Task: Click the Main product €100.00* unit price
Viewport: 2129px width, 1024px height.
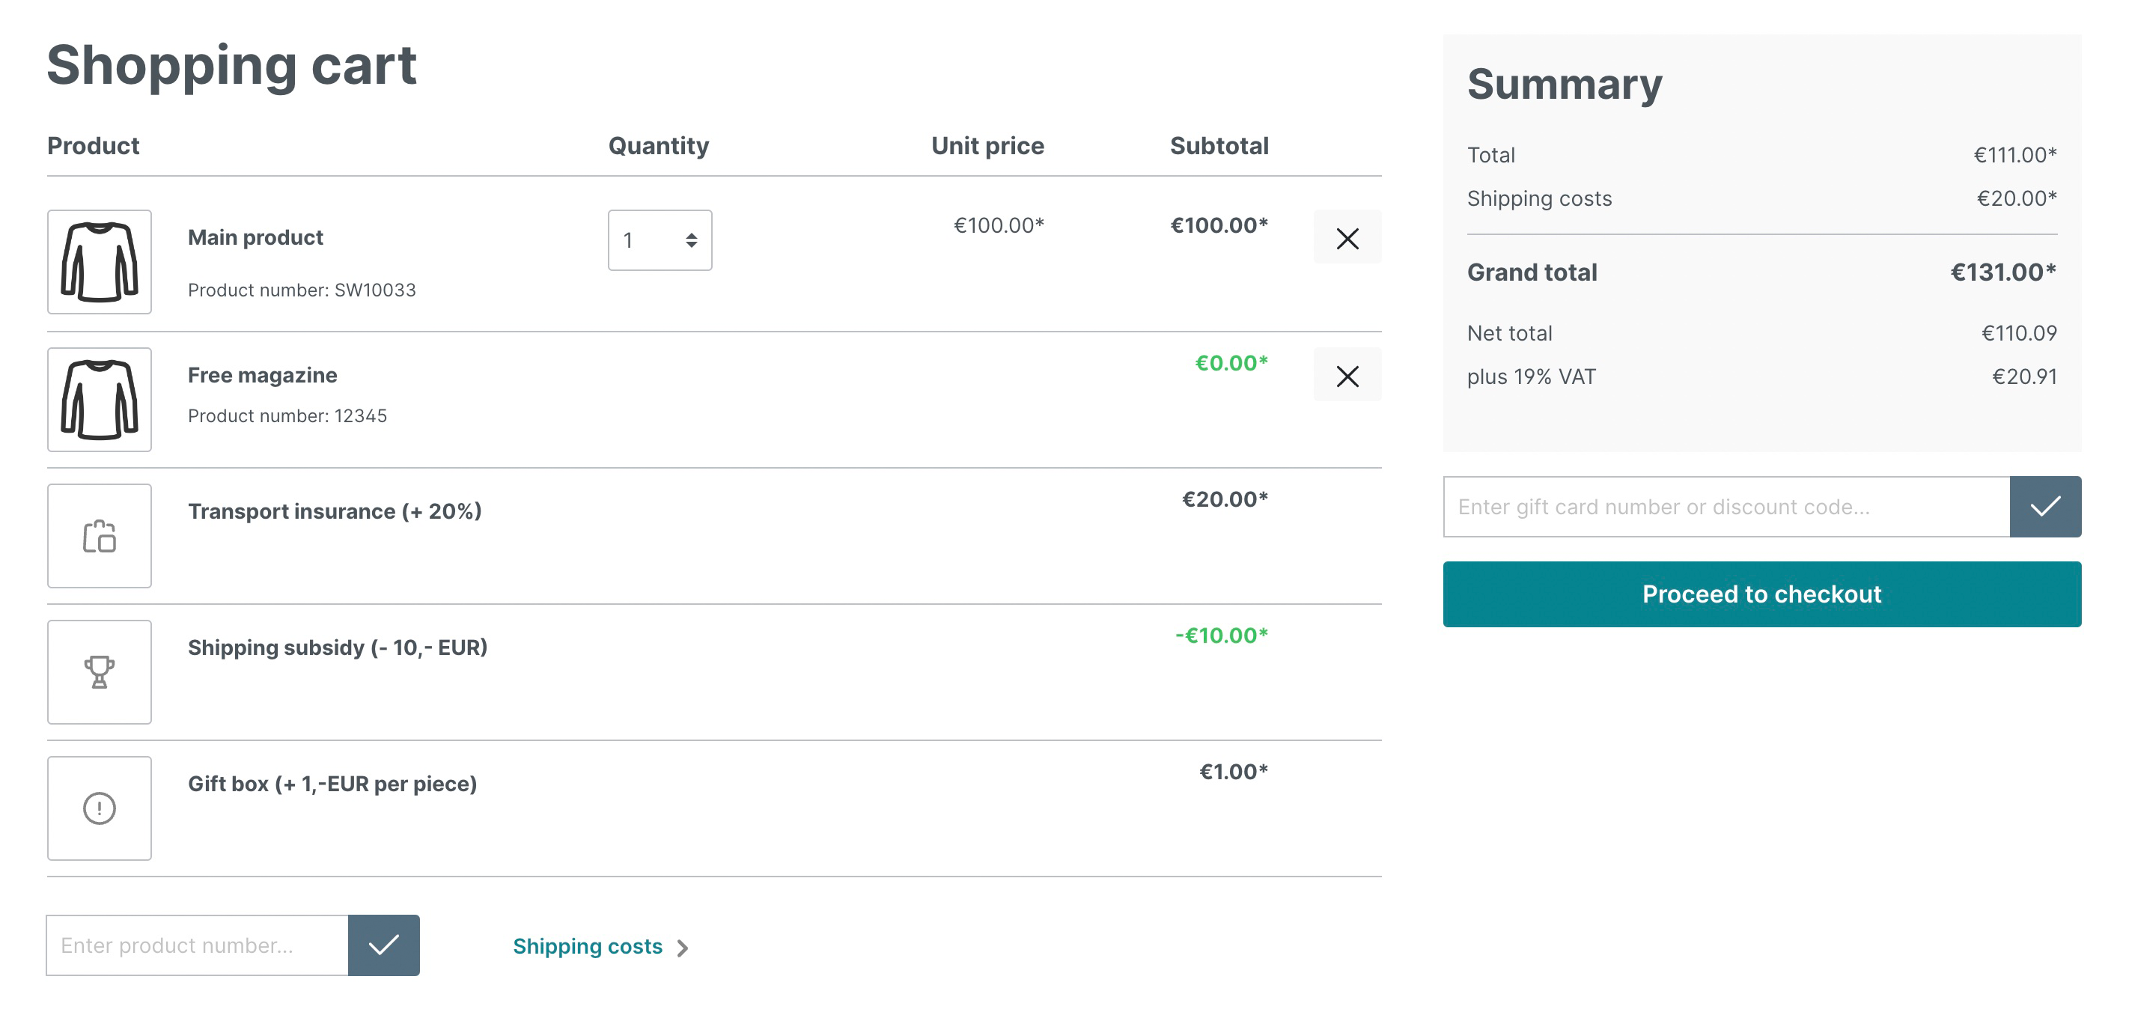Action: click(999, 225)
